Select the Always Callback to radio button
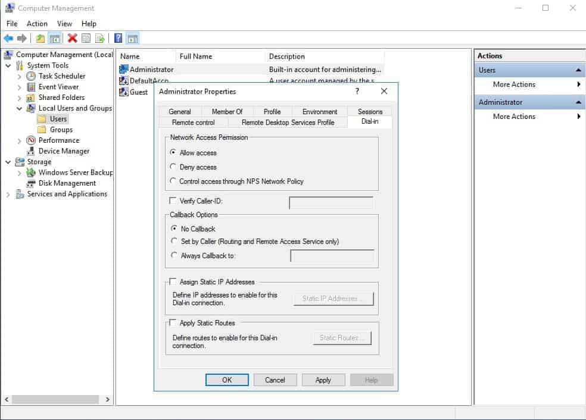Image resolution: width=586 pixels, height=420 pixels. point(174,255)
